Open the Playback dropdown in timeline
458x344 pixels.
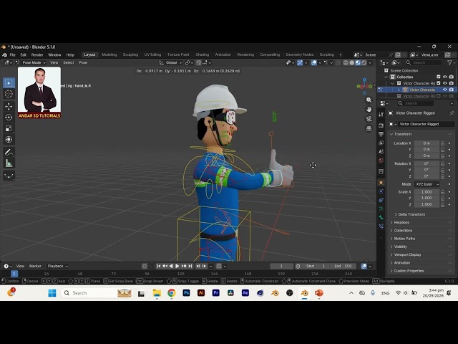57,266
